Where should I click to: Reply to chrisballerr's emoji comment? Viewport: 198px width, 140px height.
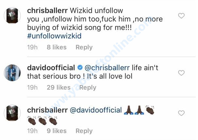click(x=84, y=131)
